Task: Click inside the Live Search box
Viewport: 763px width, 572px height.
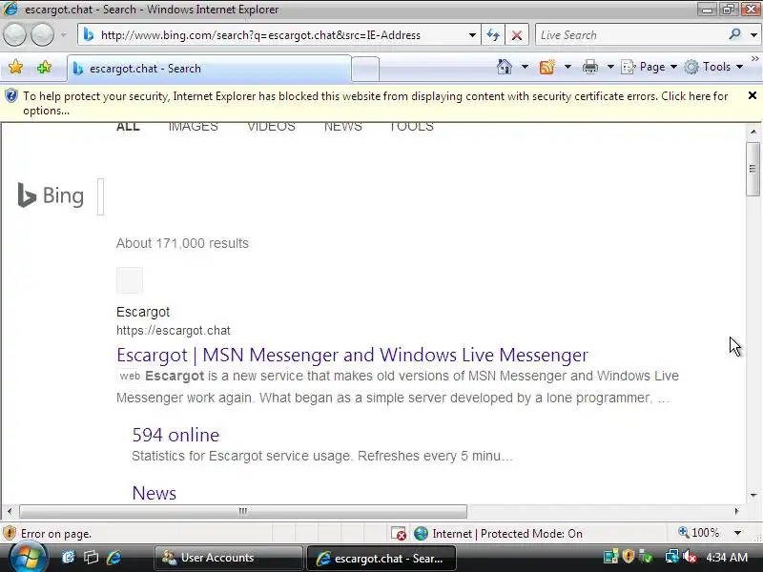Action: tap(630, 35)
